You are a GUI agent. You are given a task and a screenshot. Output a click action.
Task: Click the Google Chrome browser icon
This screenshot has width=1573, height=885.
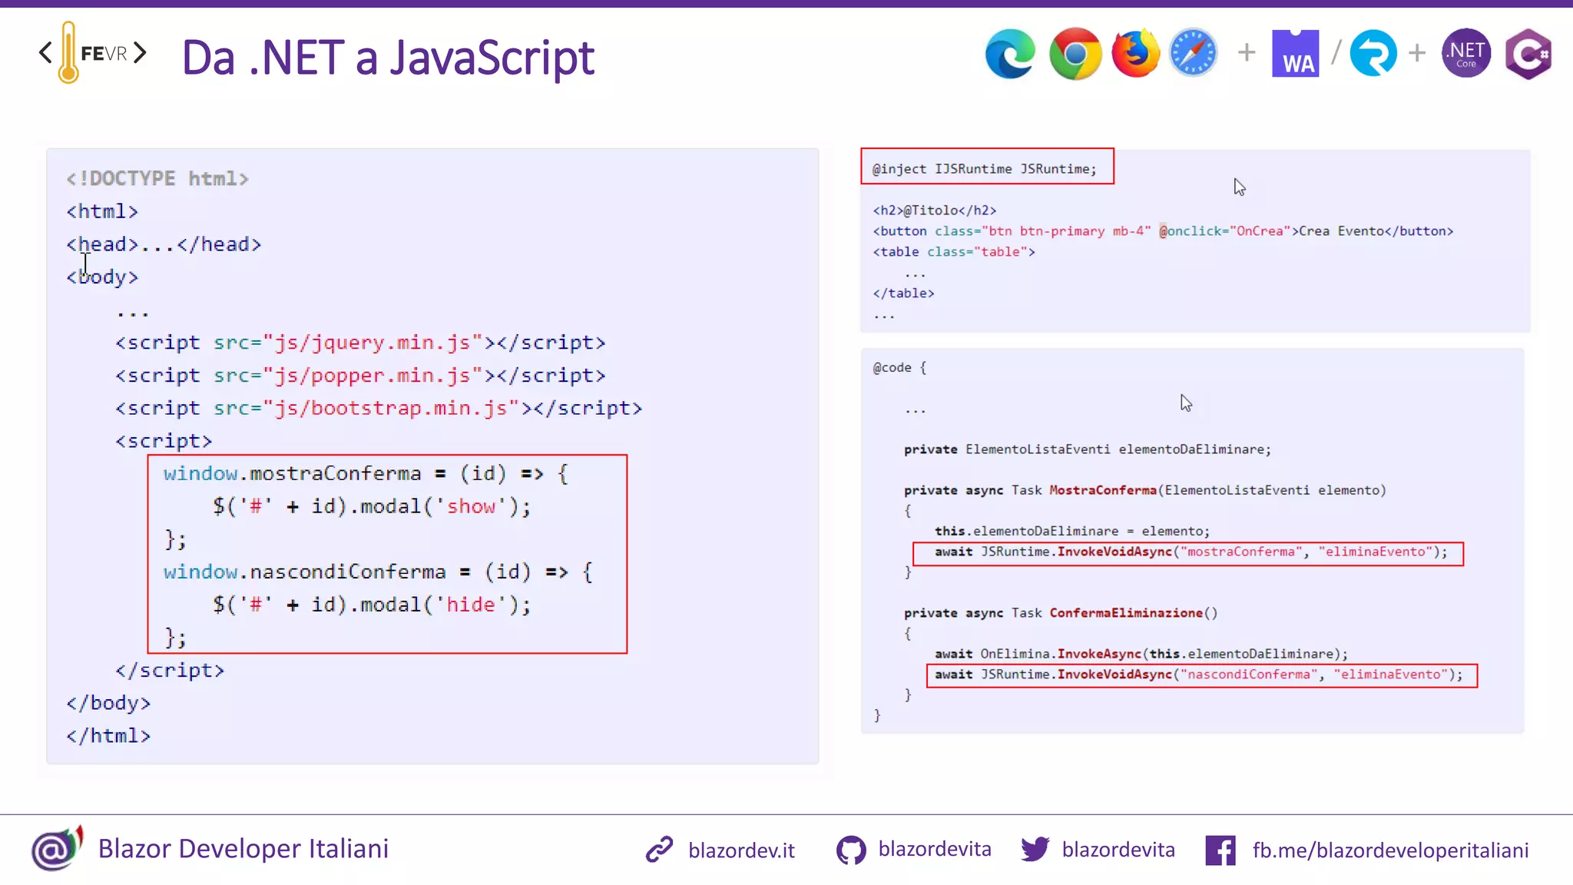[1075, 53]
